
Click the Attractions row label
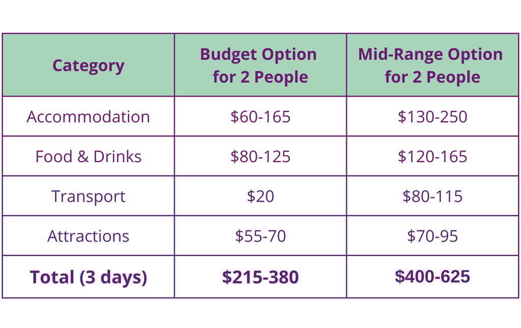[x=89, y=236]
